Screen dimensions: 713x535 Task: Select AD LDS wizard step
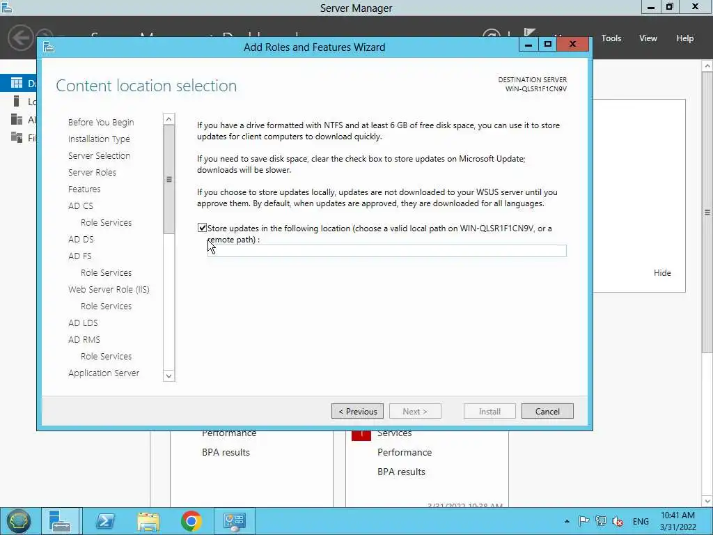tap(84, 323)
